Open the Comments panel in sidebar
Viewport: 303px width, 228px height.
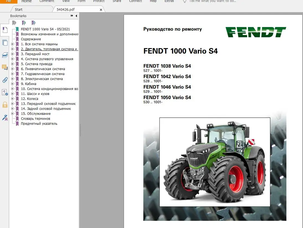5,67
